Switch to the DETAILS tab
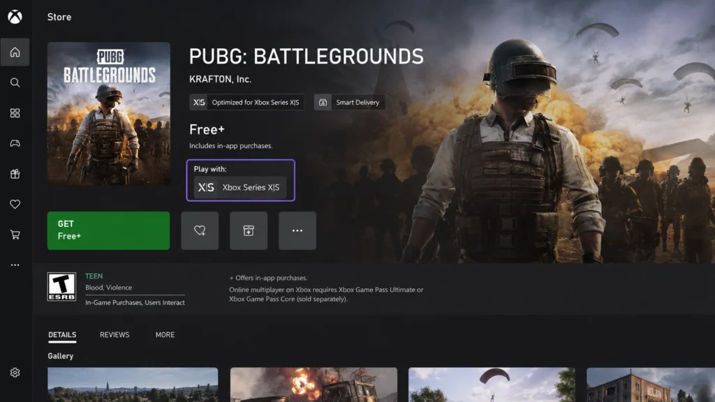Screen dimensions: 715x402 pyautogui.click(x=62, y=335)
